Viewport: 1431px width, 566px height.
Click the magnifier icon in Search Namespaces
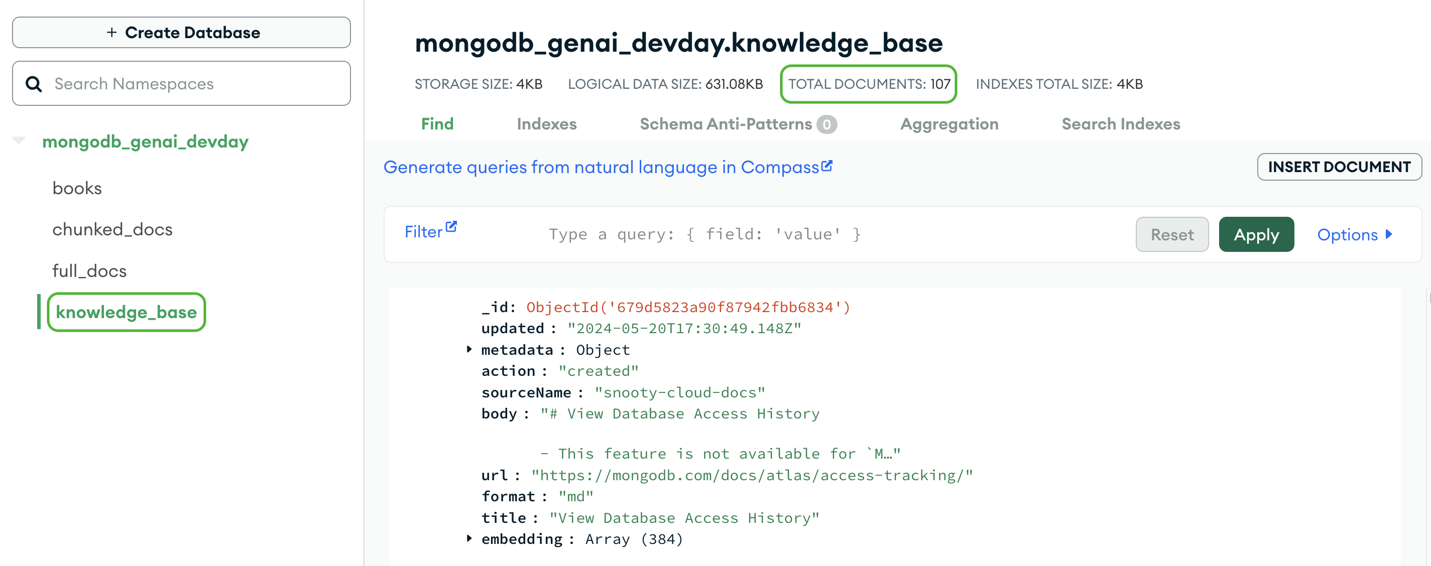34,84
